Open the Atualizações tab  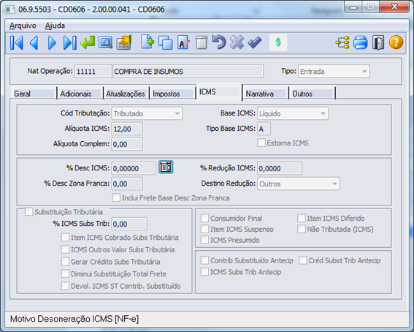[x=126, y=94]
